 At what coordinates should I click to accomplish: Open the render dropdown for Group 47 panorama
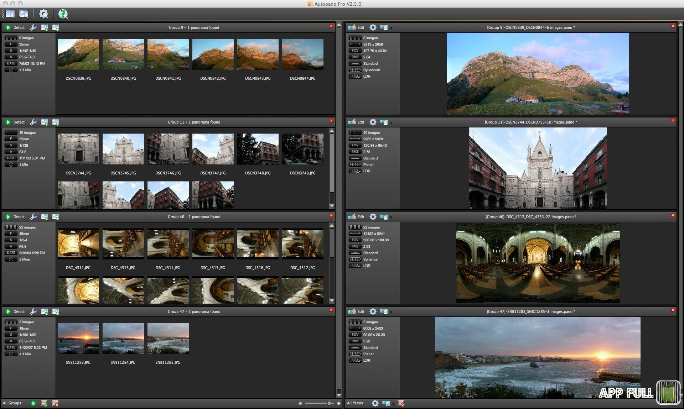tap(391, 312)
